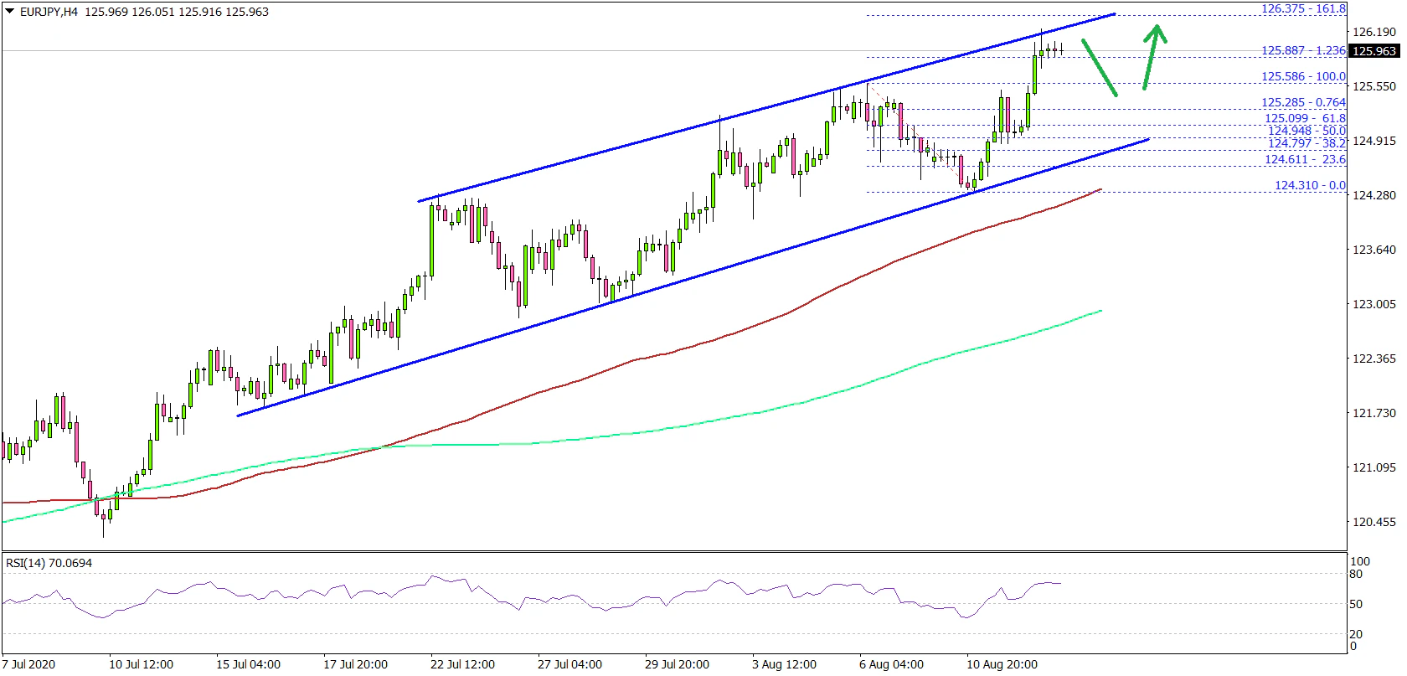Select the 125.099 - 61.8 Fibonacci label

point(1305,118)
